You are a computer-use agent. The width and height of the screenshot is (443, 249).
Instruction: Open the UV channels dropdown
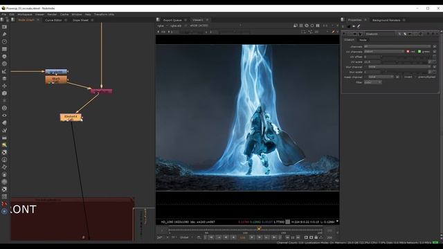[384, 52]
